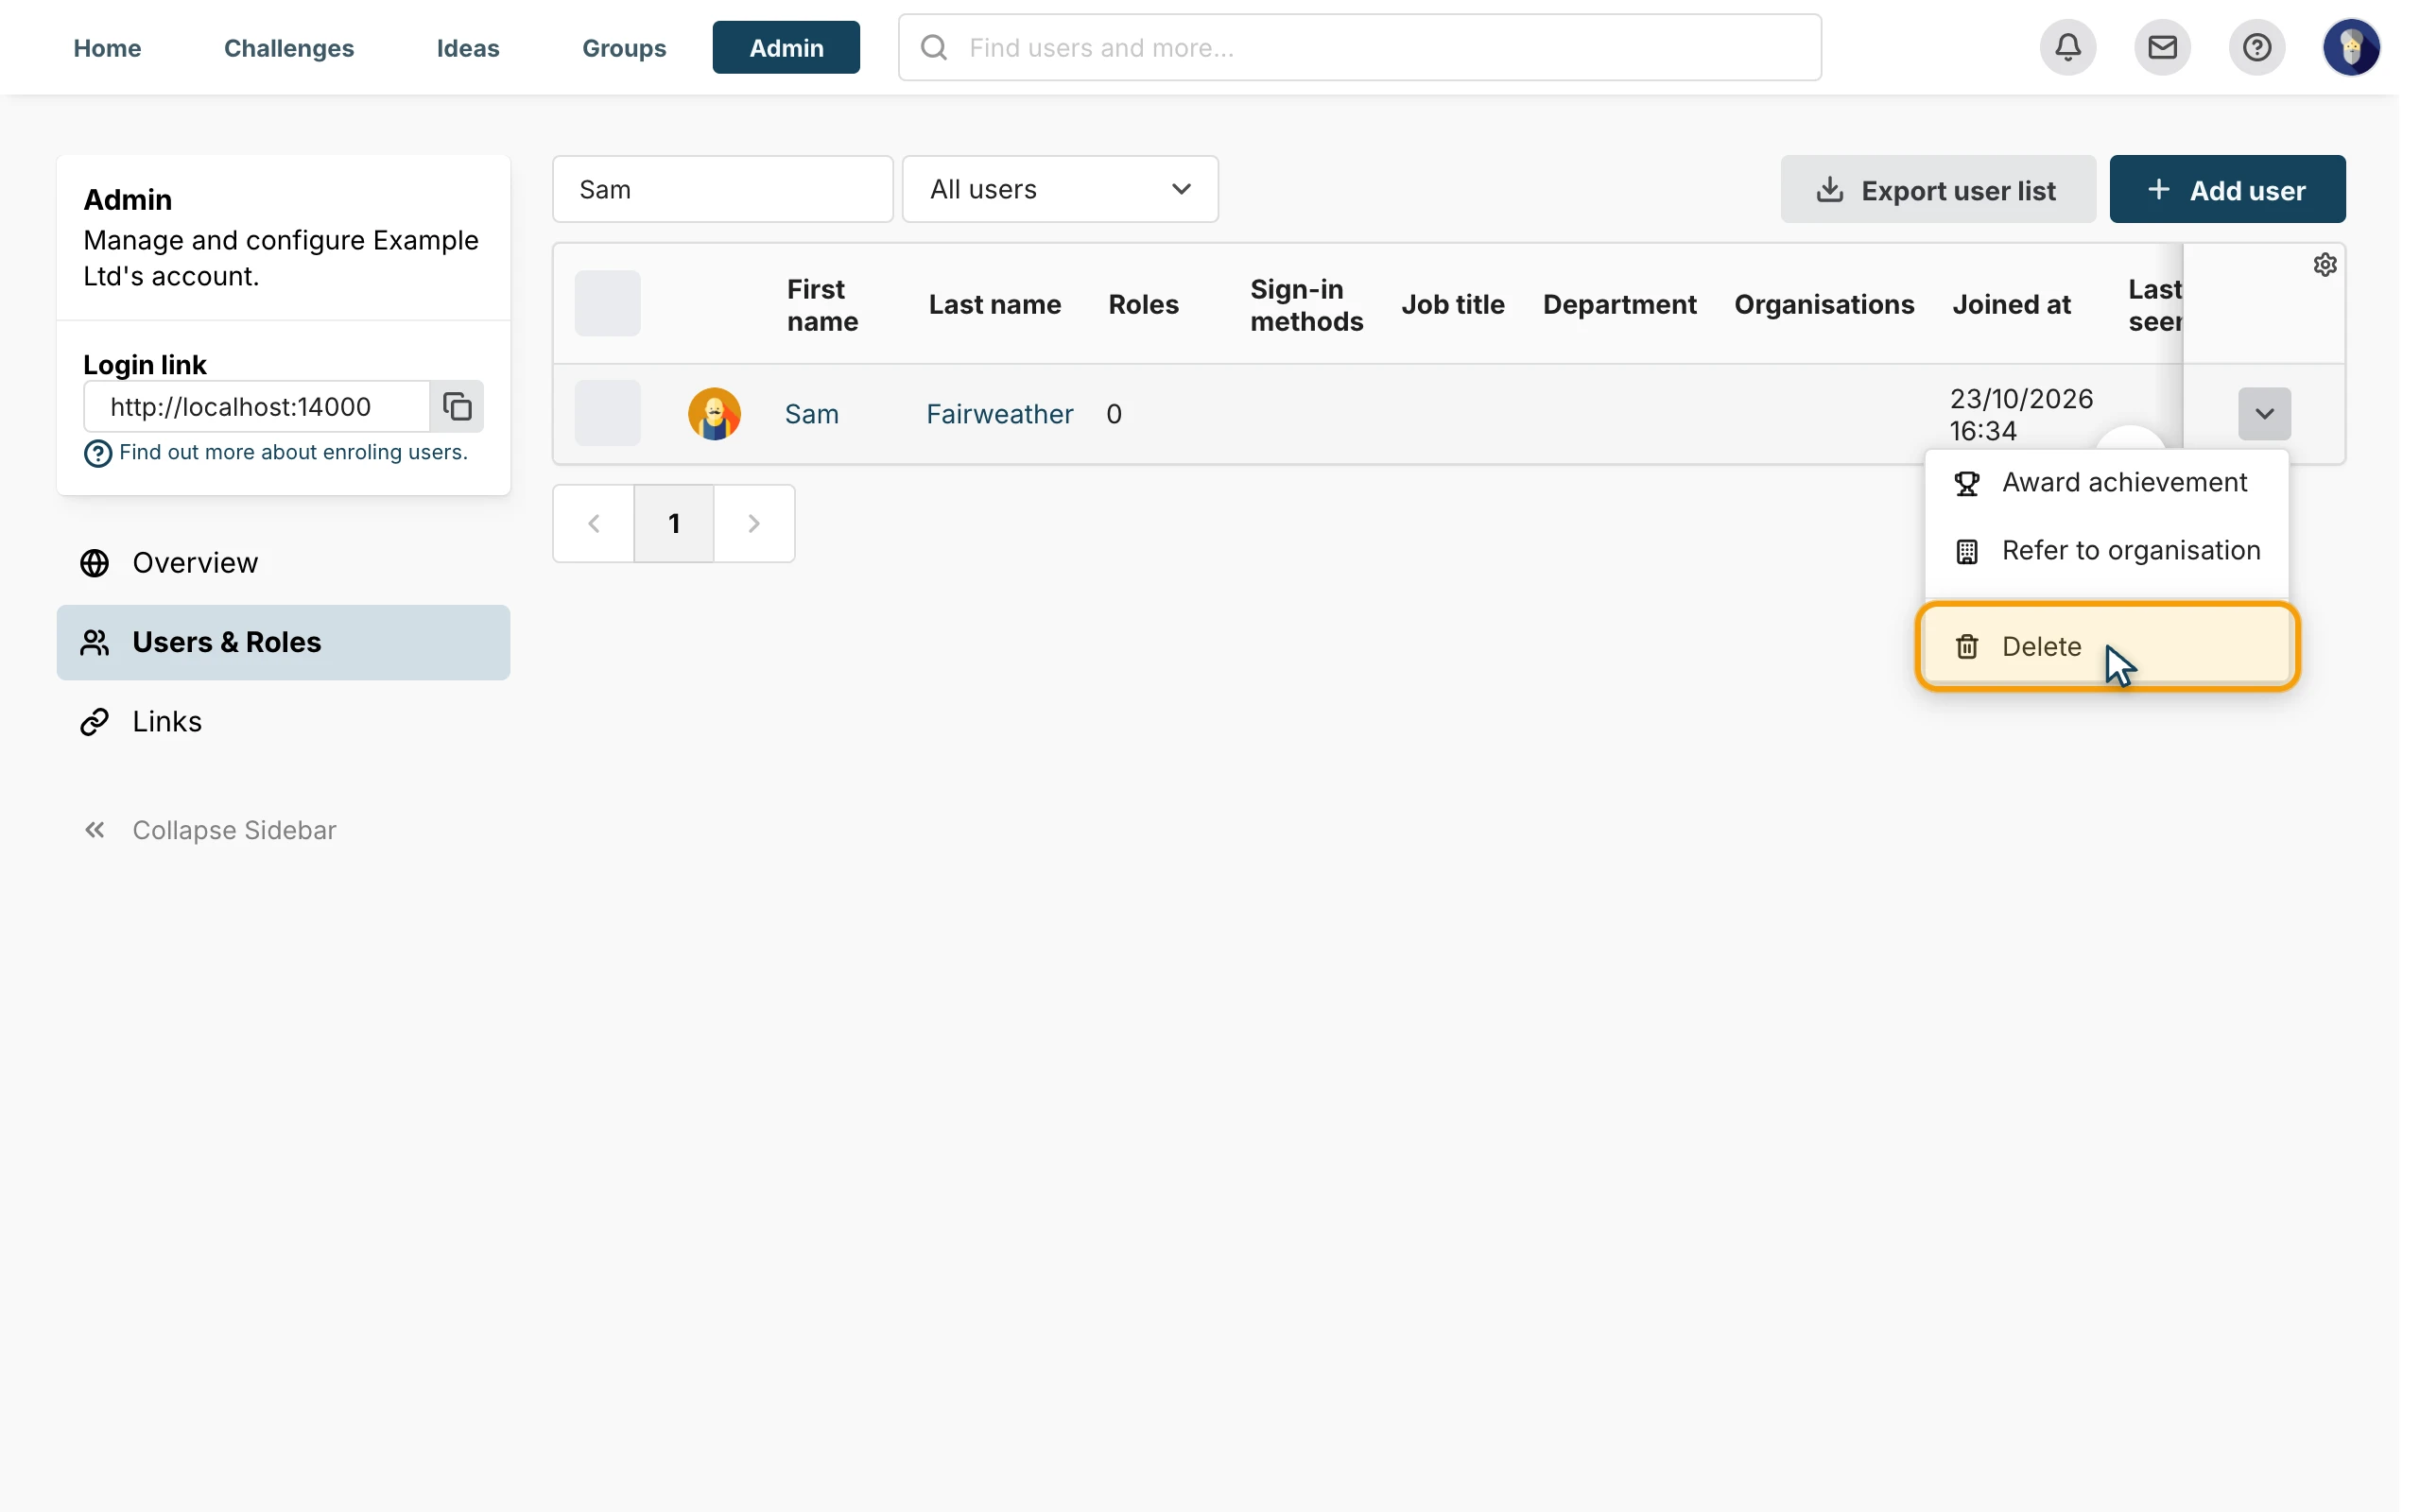Click Sam Fairweather's avatar picture
The height and width of the screenshot is (1512, 2420).
[x=714, y=414]
